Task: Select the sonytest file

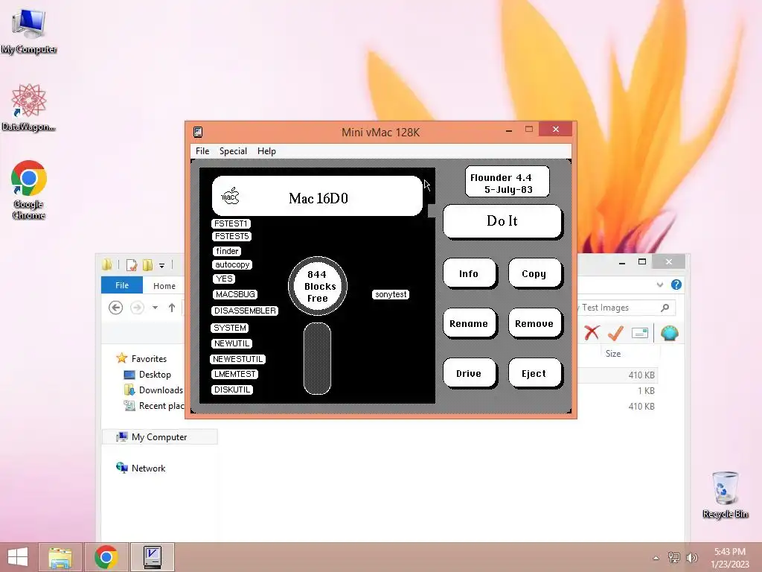Action: click(x=391, y=294)
